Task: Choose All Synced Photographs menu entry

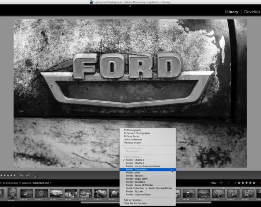Action: (x=147, y=133)
